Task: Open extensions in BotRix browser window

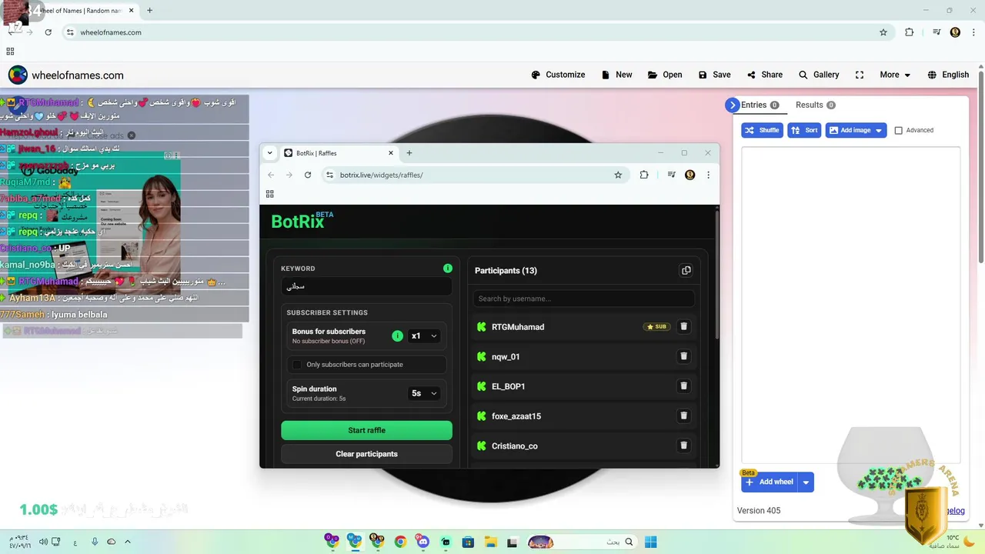Action: [644, 175]
